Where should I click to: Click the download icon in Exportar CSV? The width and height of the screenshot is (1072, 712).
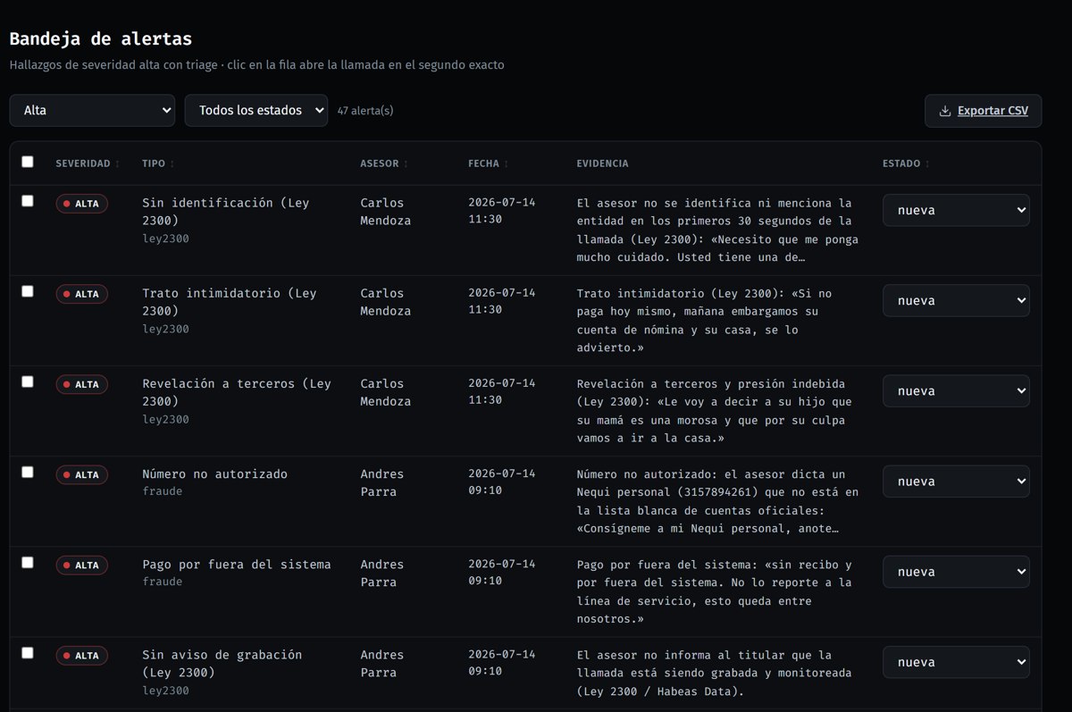tap(945, 112)
